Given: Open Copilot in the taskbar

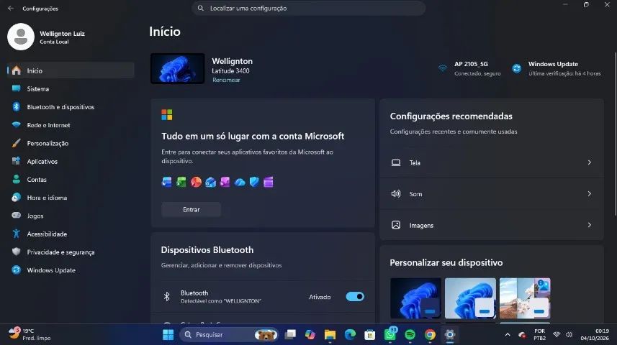Looking at the screenshot, I should click(310, 334).
